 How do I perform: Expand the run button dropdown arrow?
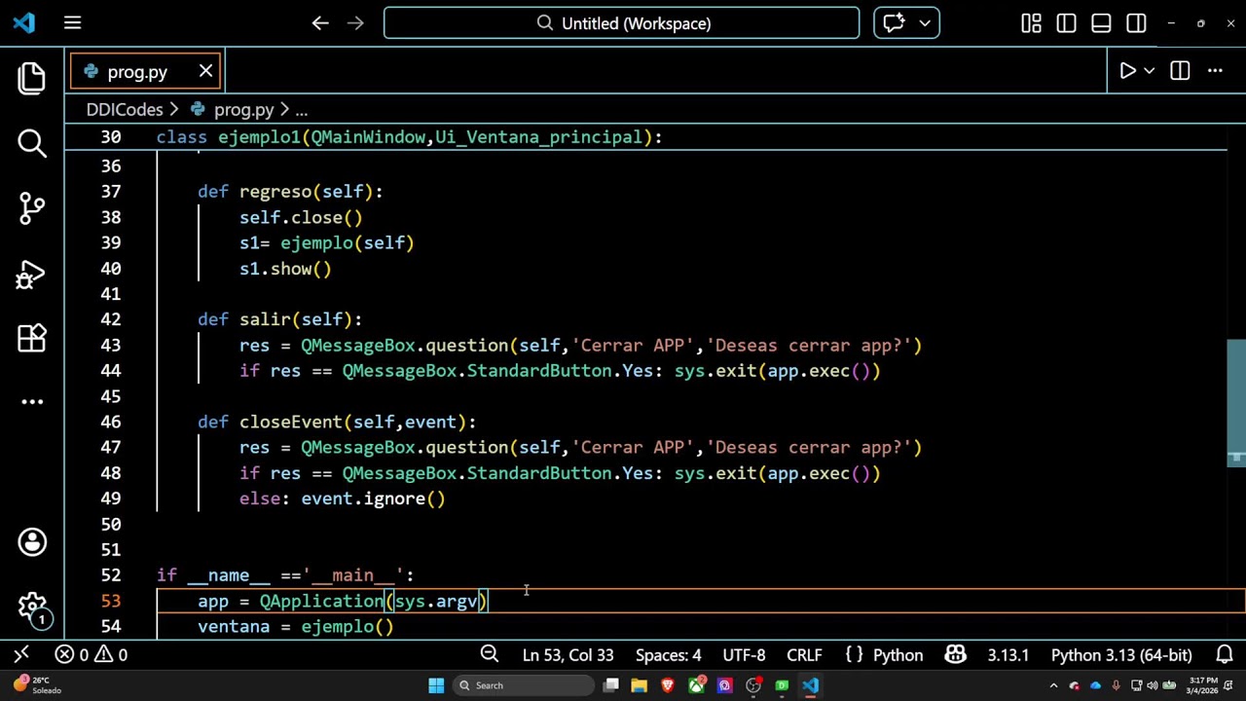[1150, 71]
